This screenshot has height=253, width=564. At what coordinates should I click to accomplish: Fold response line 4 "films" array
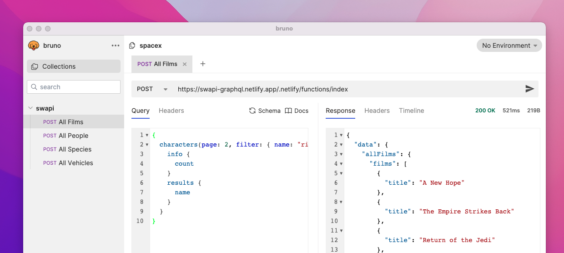(x=341, y=164)
